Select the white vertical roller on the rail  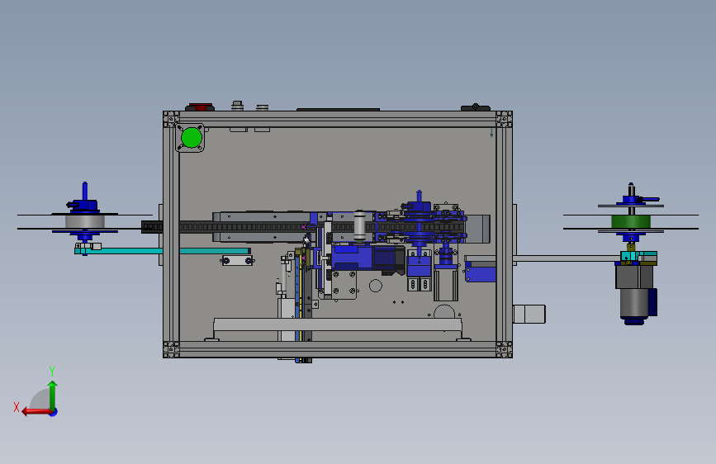click(x=360, y=225)
